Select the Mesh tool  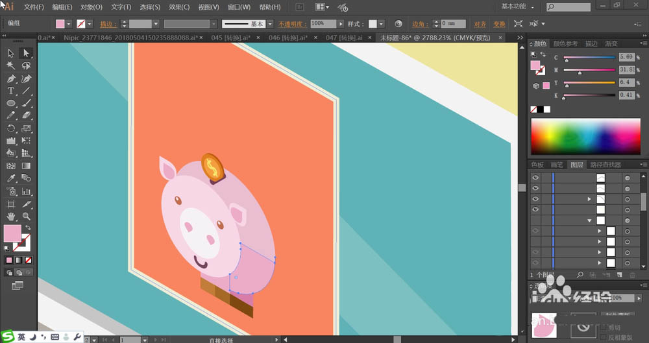(11, 166)
